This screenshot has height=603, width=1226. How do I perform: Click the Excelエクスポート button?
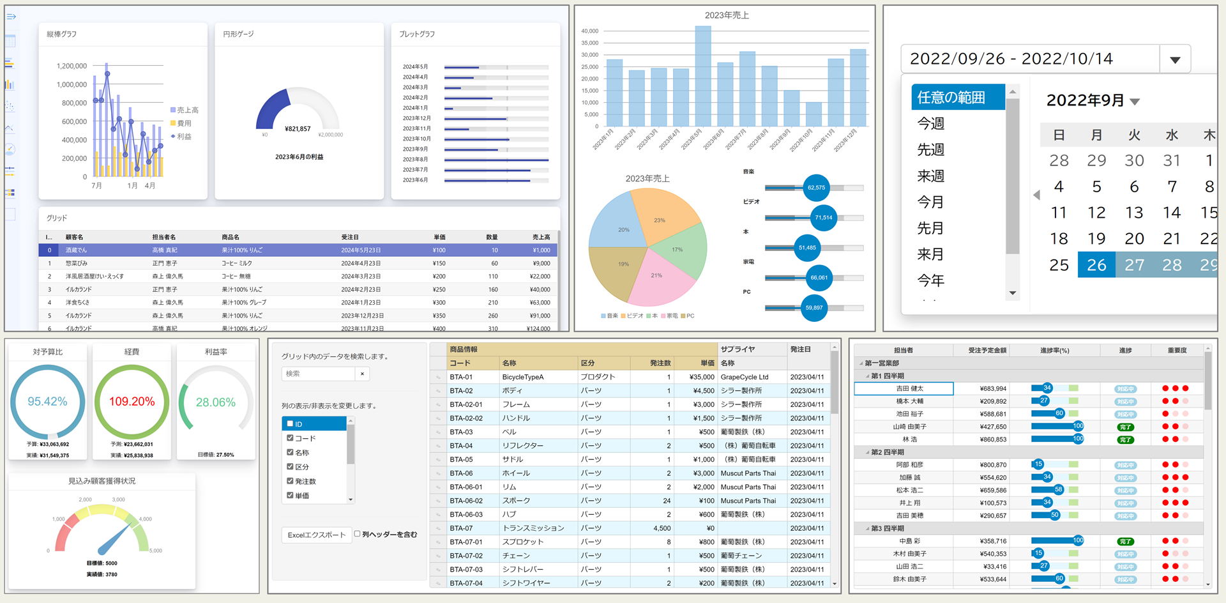coord(317,535)
